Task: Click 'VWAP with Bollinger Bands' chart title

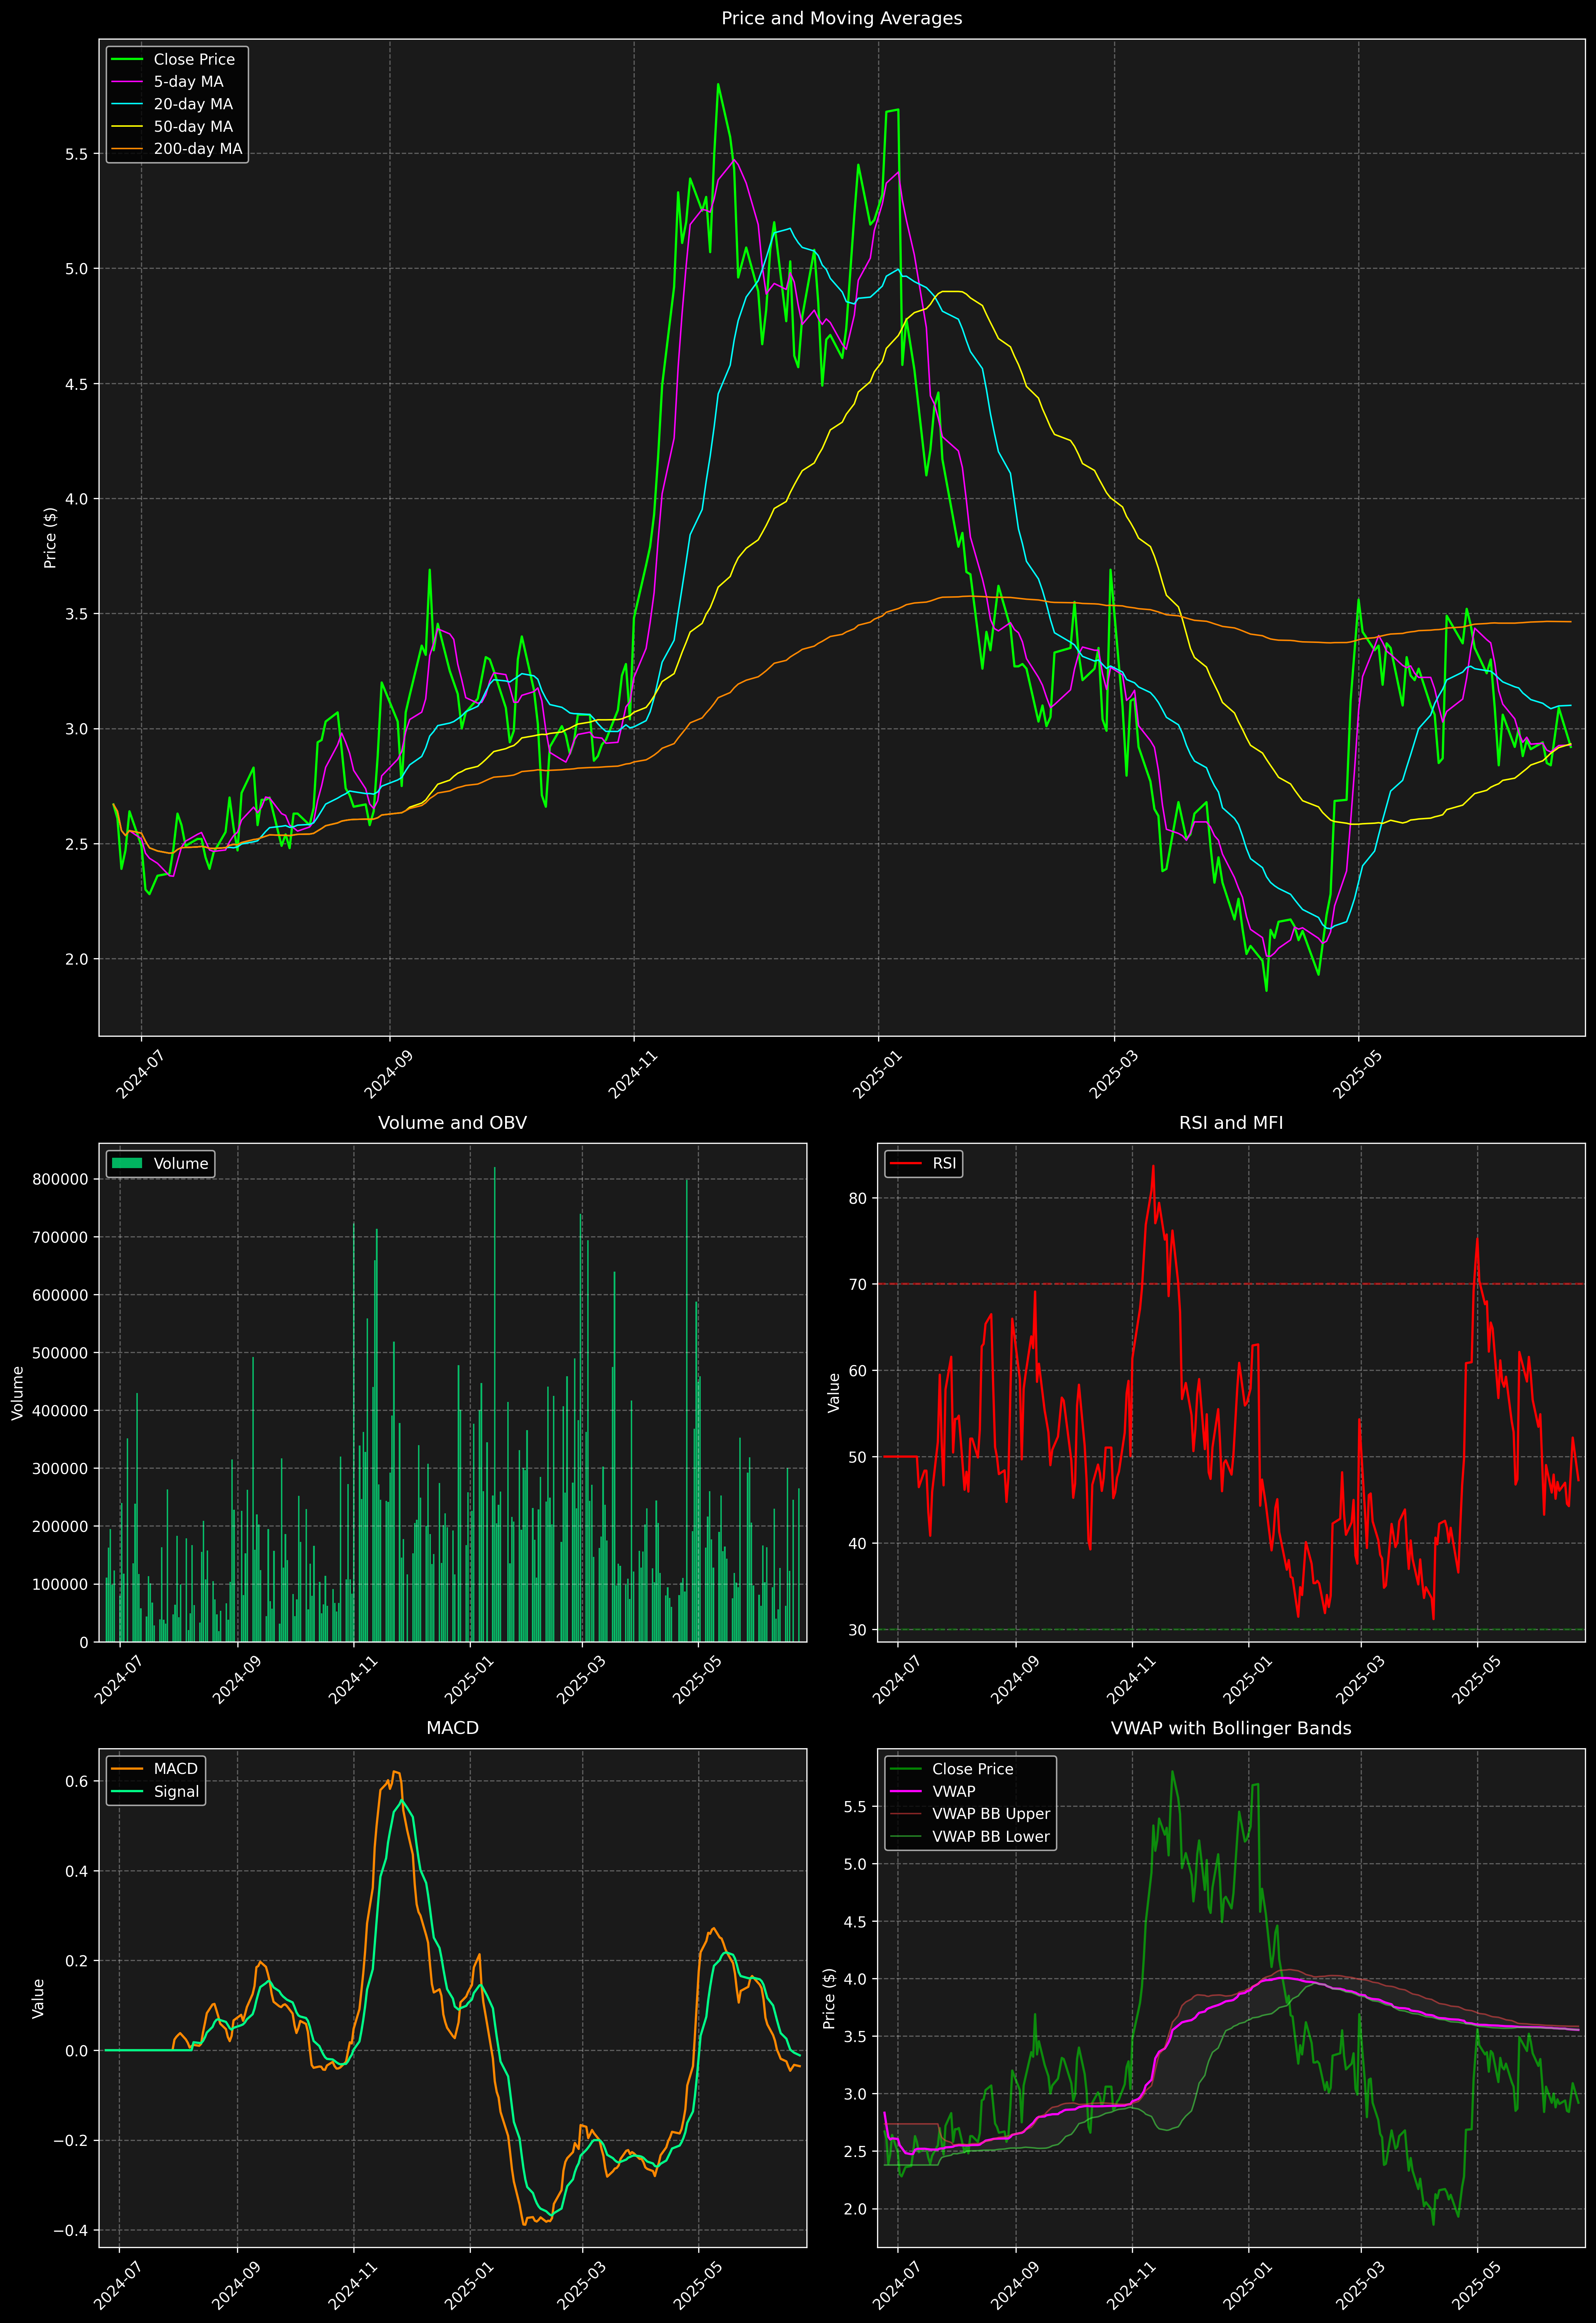Action: point(1231,1728)
